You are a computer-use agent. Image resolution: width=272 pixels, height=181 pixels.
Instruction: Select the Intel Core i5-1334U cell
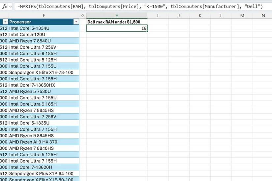tap(44, 28)
